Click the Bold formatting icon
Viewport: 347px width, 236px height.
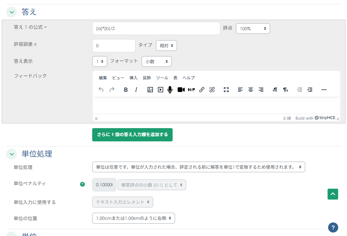coord(126,90)
